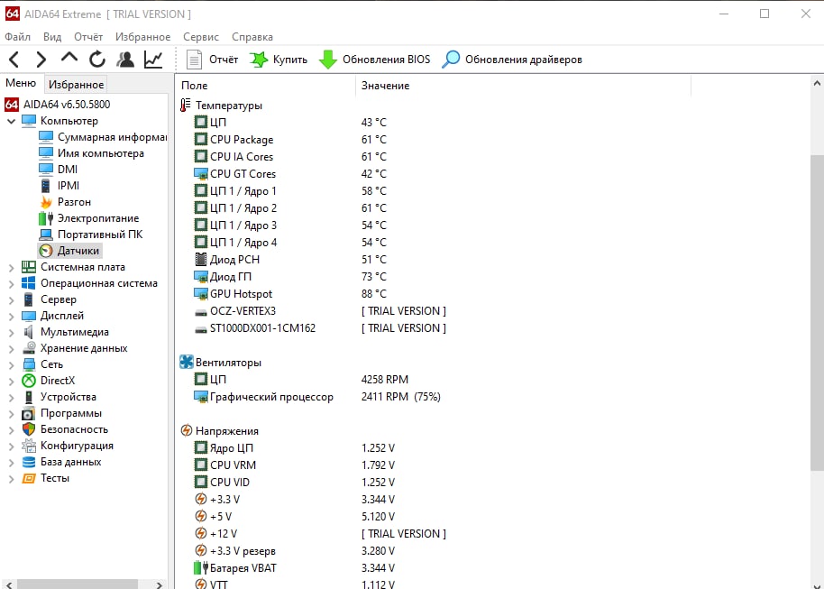Click the up-level arrow toolbar icon
Screen dimensions: 824x589
click(69, 58)
